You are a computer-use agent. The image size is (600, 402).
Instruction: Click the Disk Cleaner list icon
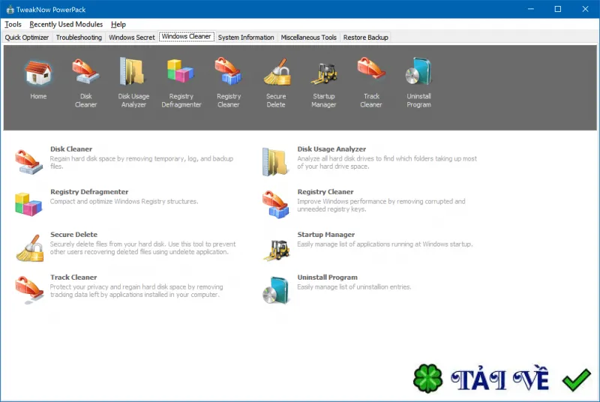(x=28, y=162)
